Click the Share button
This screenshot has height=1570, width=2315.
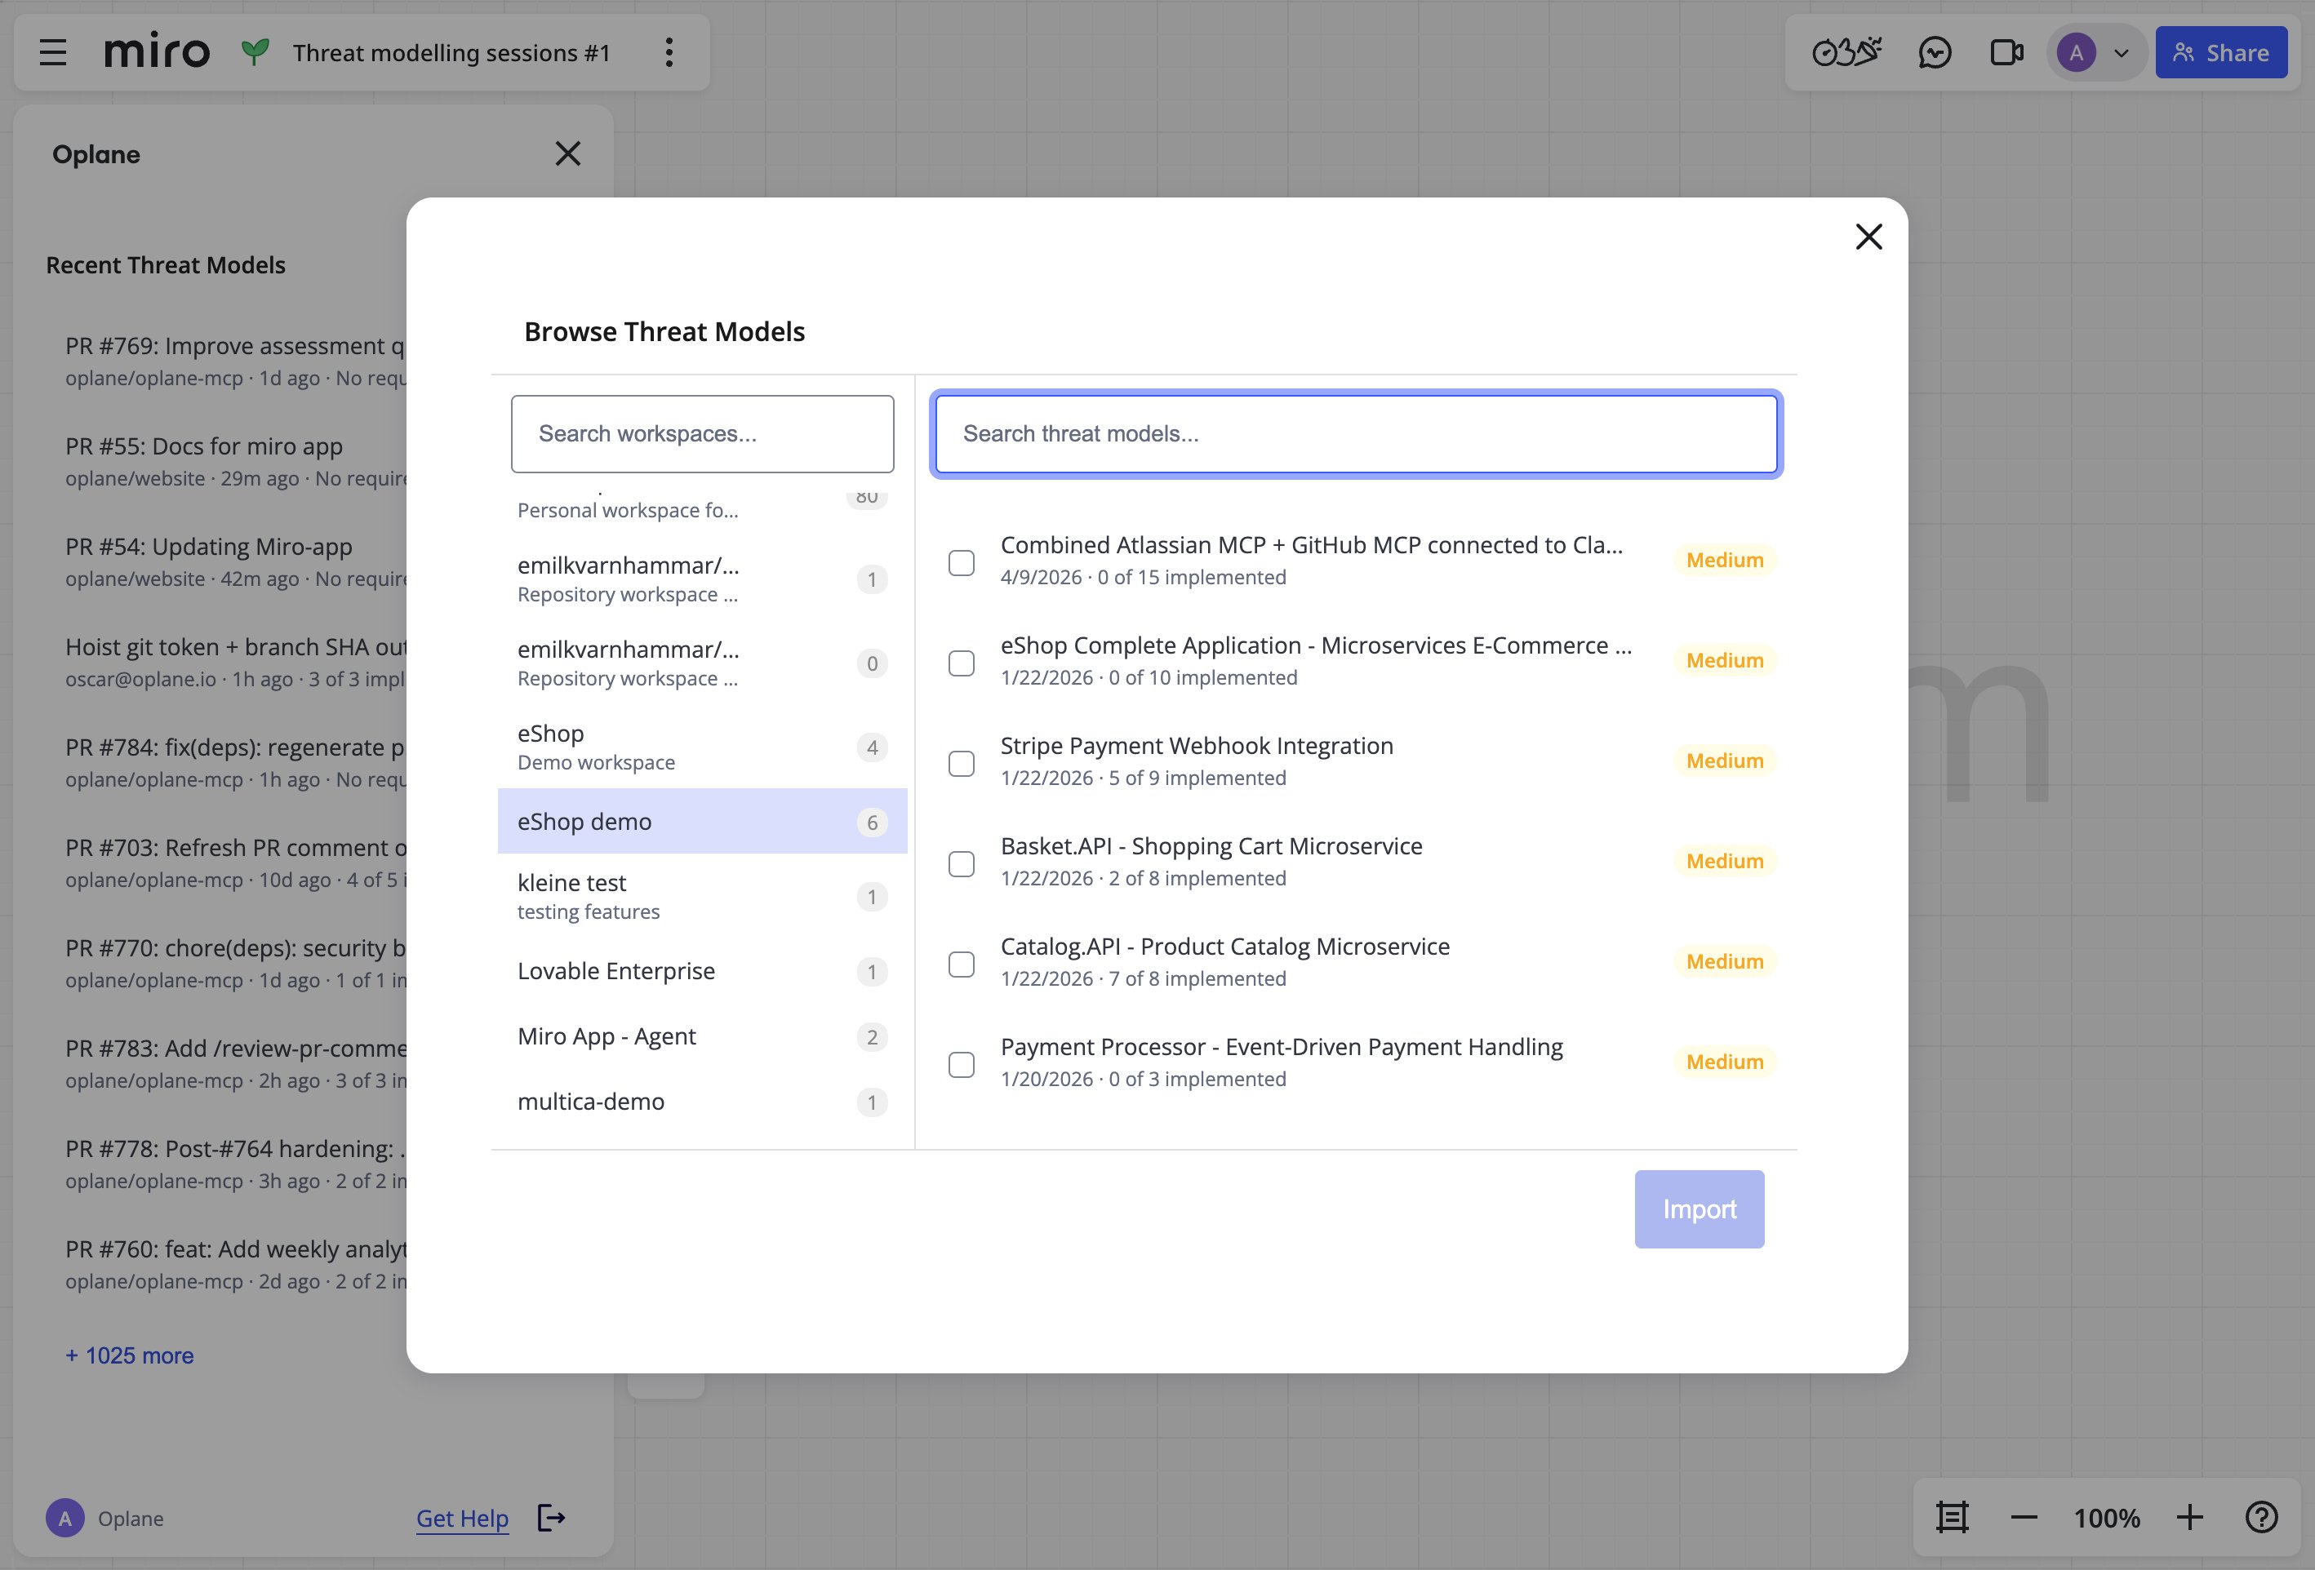pyautogui.click(x=2220, y=53)
